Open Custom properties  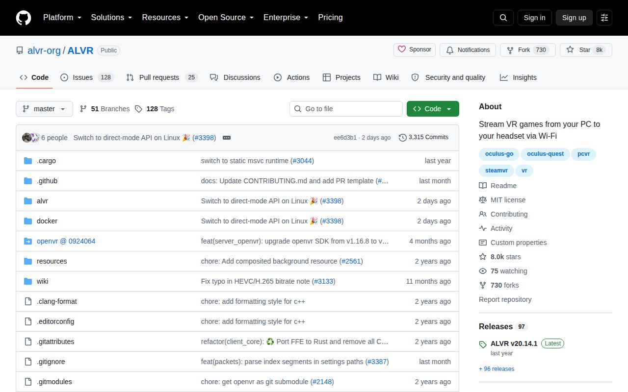(x=513, y=243)
